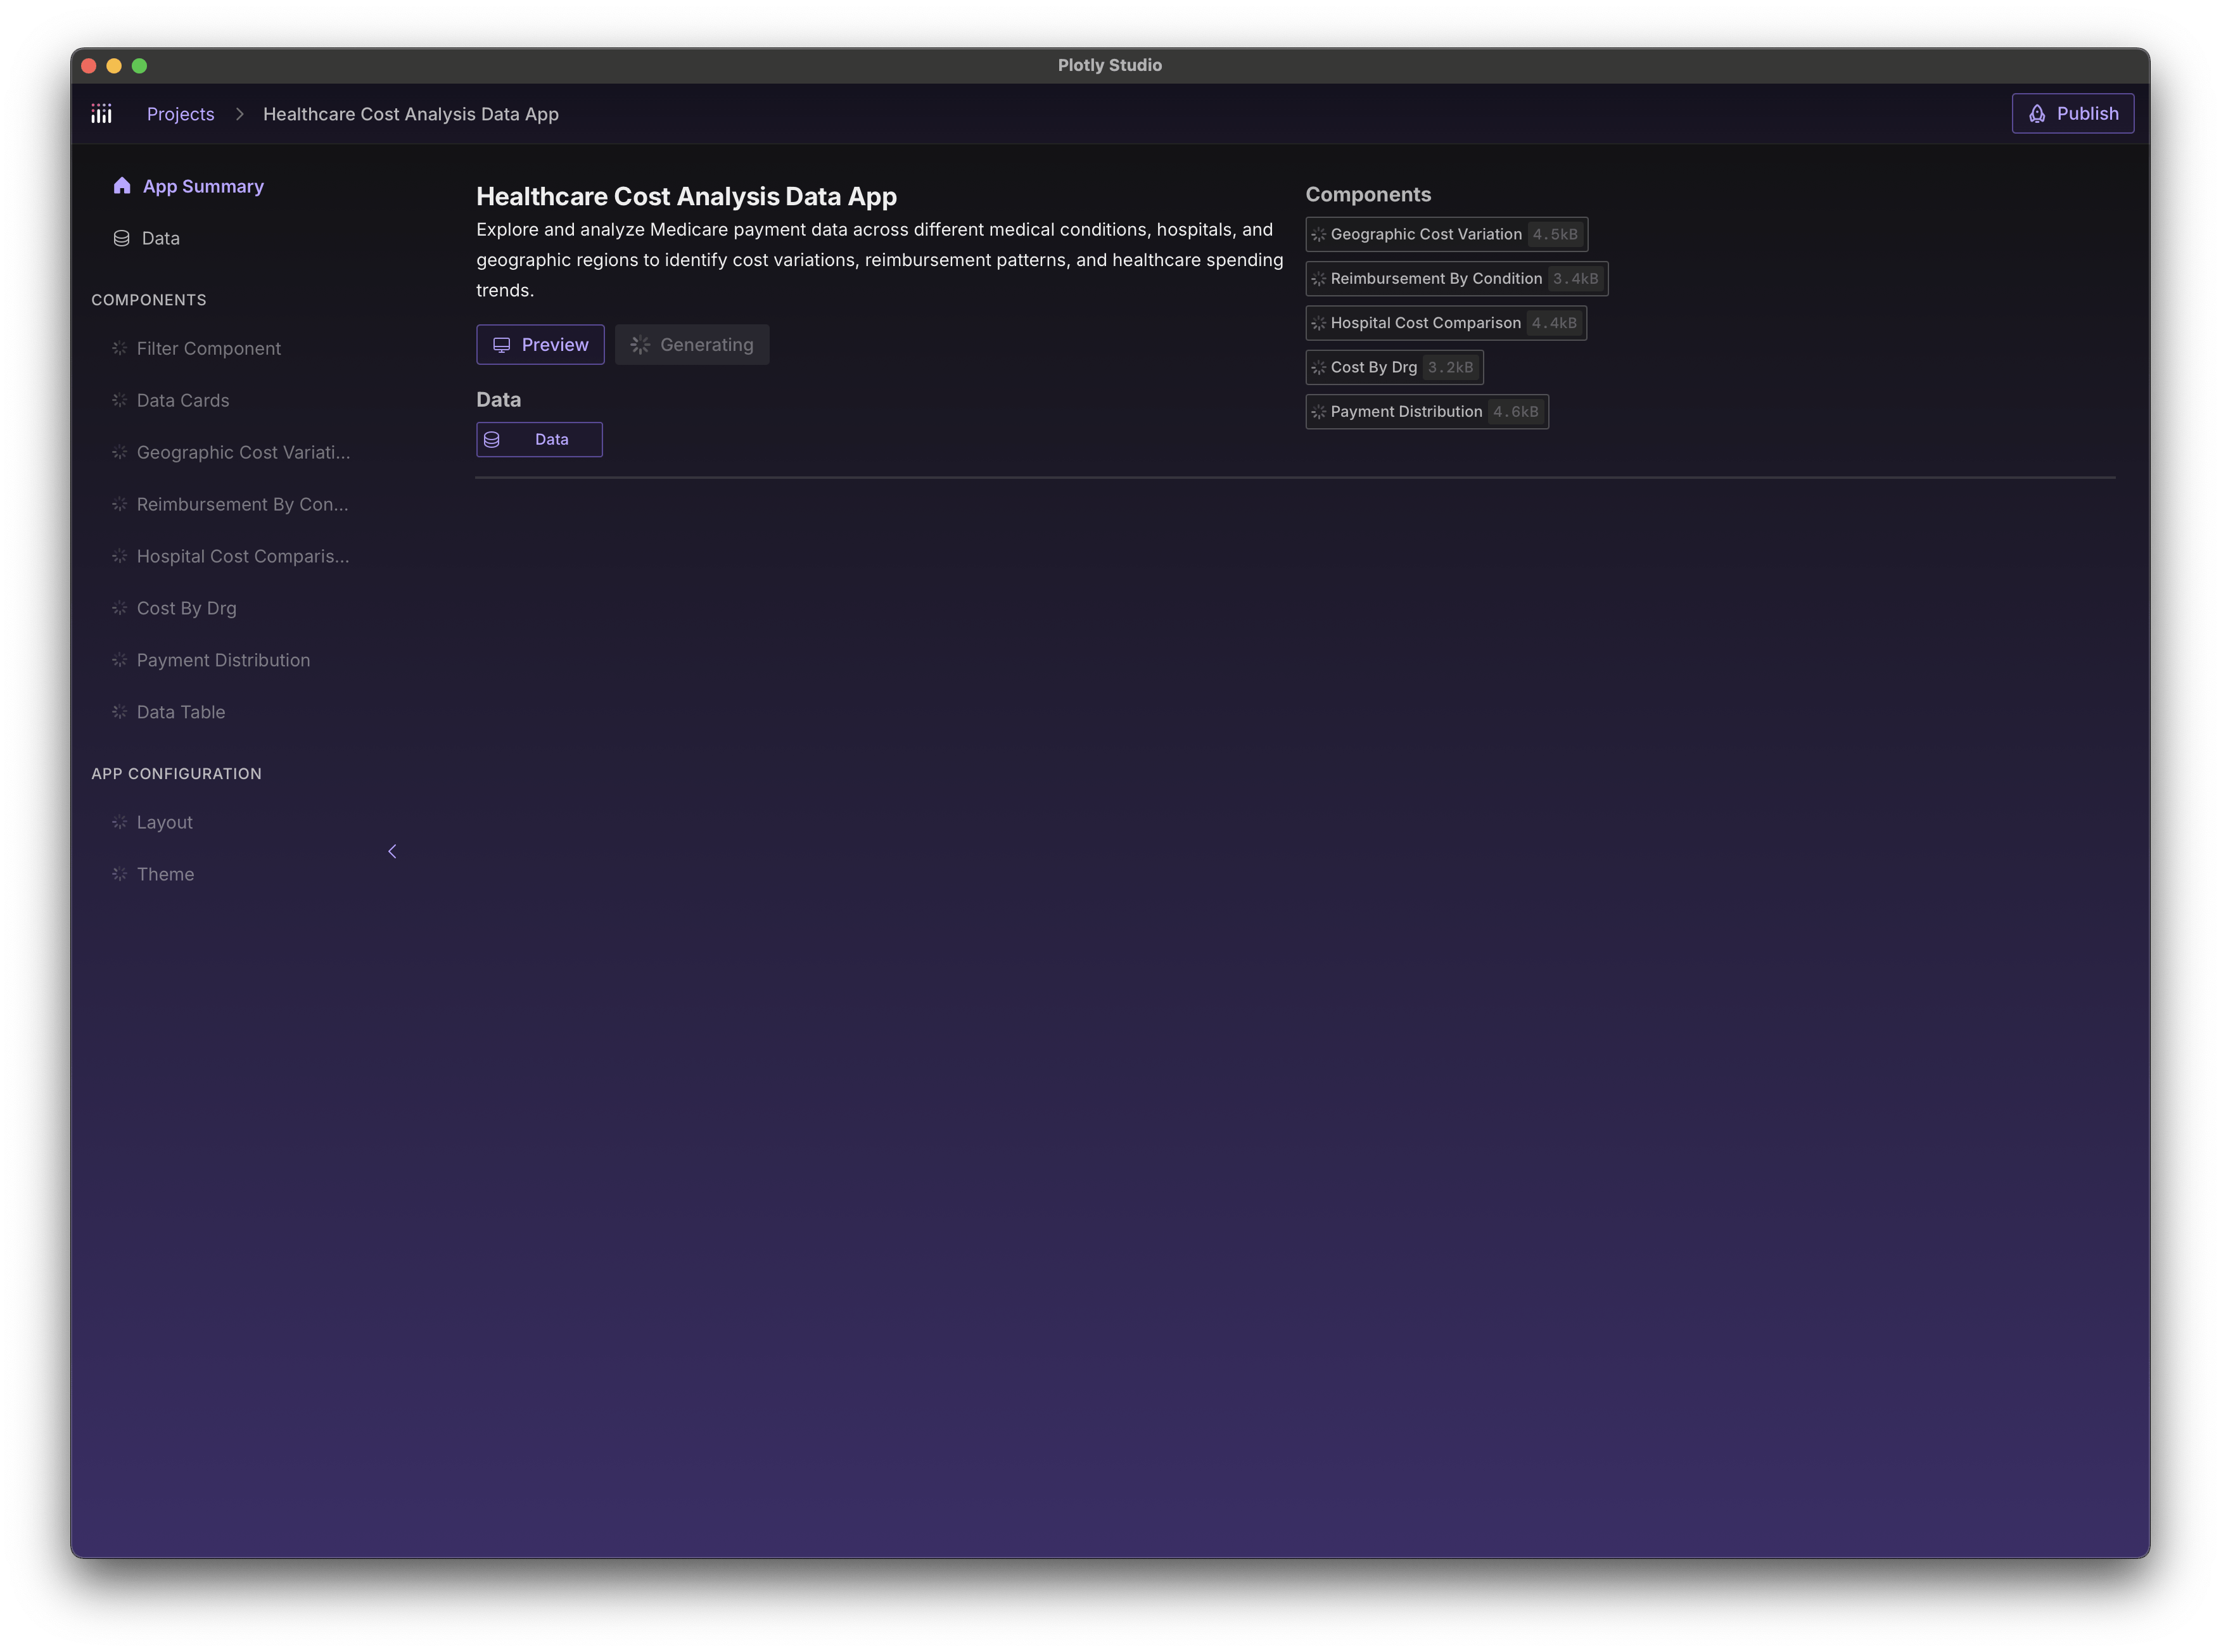Open Cost By Drg component chip

(1394, 367)
